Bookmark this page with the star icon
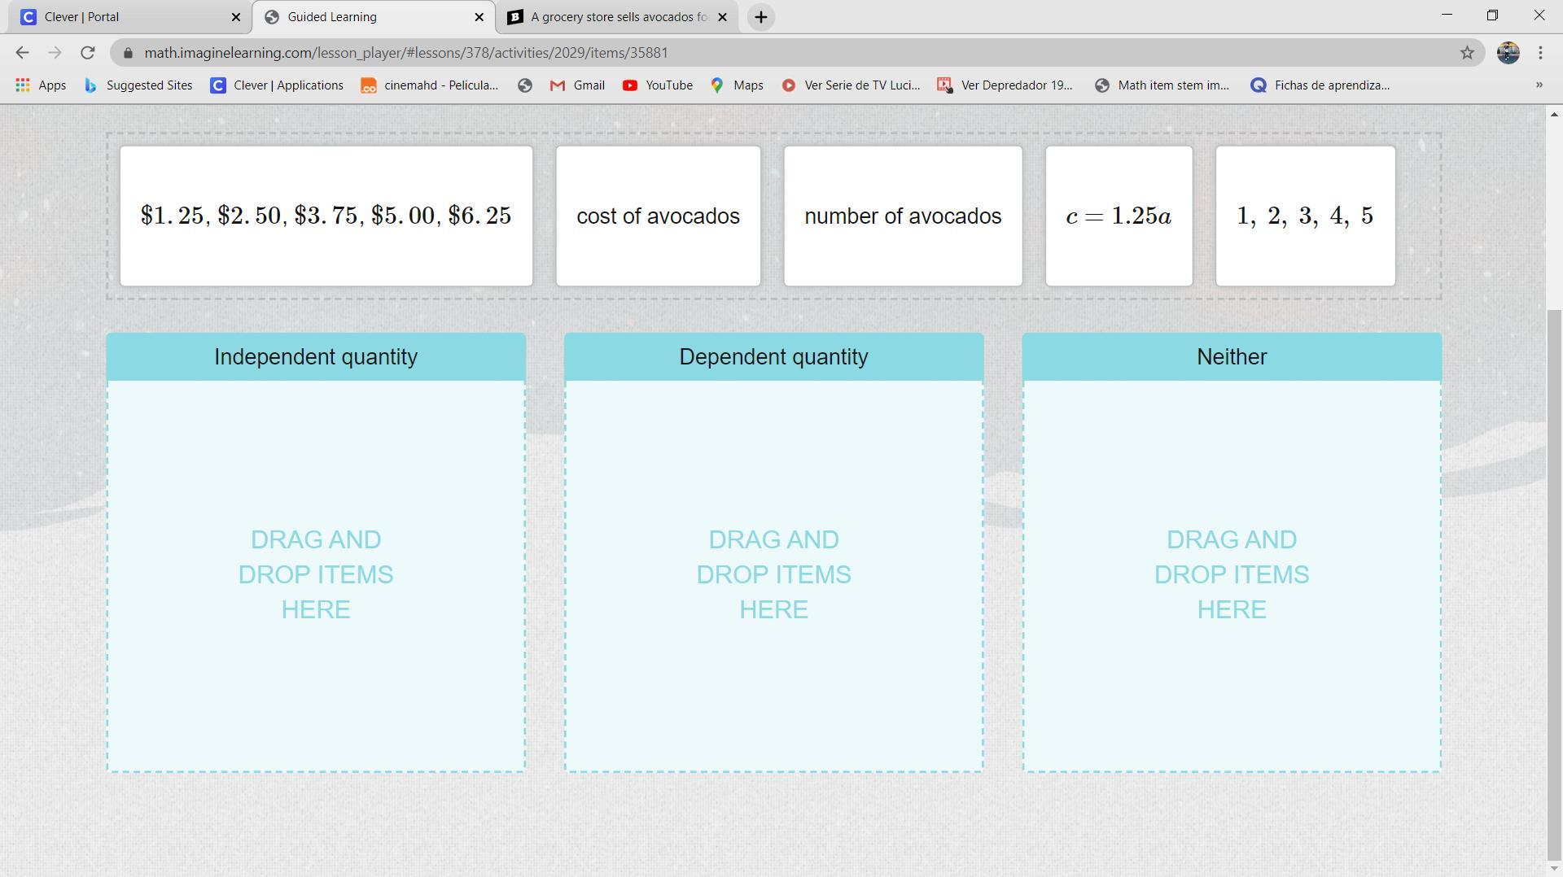The image size is (1563, 877). [x=1467, y=53]
